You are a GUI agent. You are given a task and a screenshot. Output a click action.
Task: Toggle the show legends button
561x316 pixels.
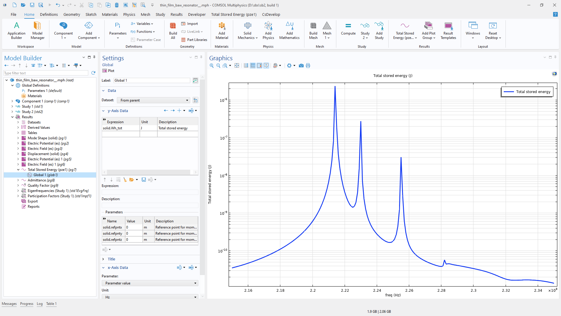point(266,66)
